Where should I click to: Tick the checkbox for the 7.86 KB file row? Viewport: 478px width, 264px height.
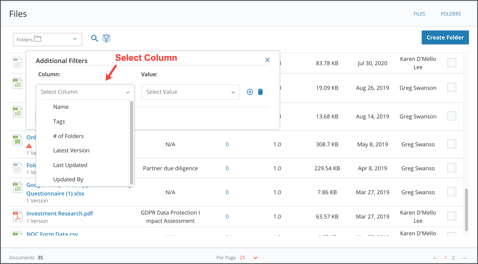tap(452, 192)
